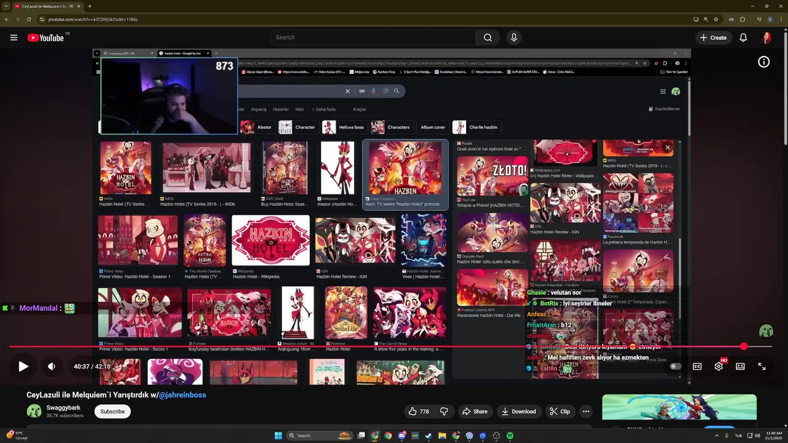Toggle the autoplay switch in player
The height and width of the screenshot is (443, 788).
click(x=676, y=366)
